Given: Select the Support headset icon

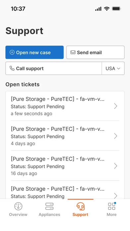Looking at the screenshot, I should pos(81,206).
